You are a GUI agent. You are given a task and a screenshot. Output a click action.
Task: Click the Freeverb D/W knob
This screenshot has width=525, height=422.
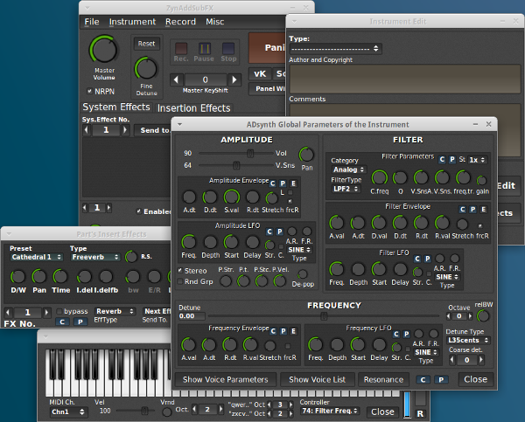[17, 277]
